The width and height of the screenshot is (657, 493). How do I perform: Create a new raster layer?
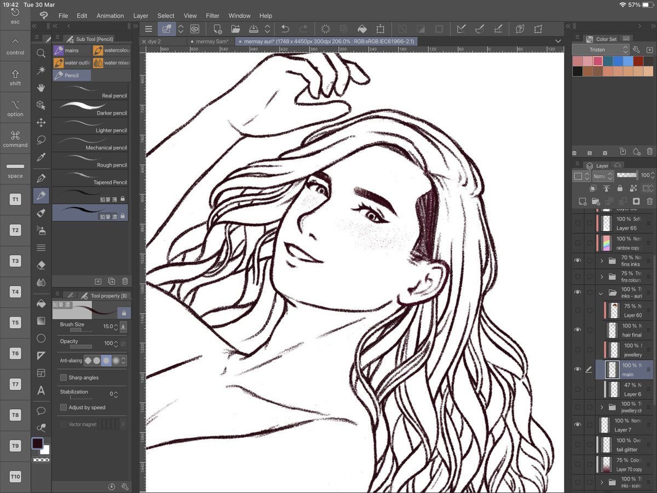(583, 202)
